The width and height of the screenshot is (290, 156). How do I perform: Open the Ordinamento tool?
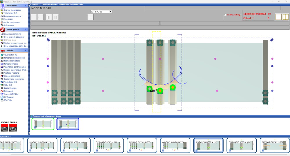[9, 25]
